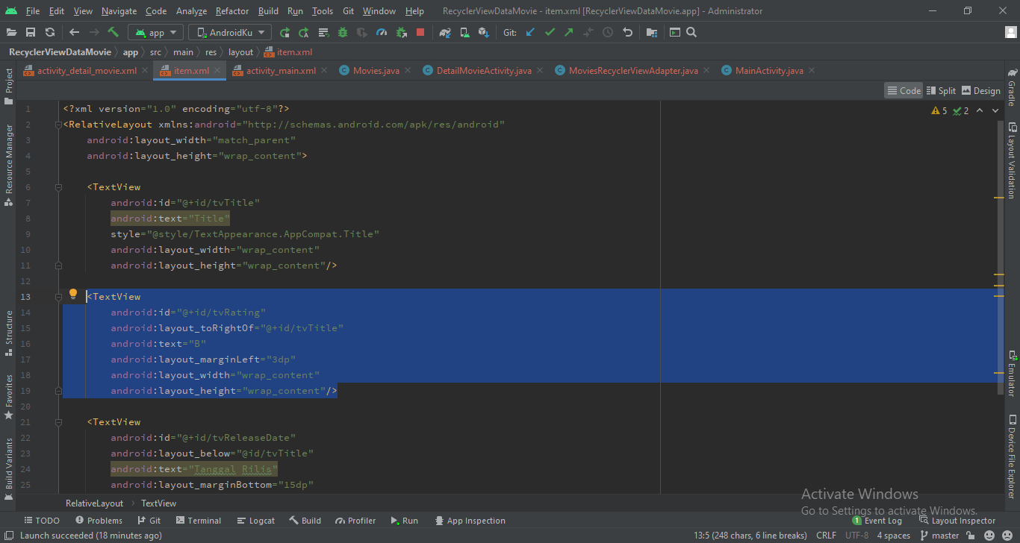Click the Save All toolbar icon

click(x=31, y=32)
